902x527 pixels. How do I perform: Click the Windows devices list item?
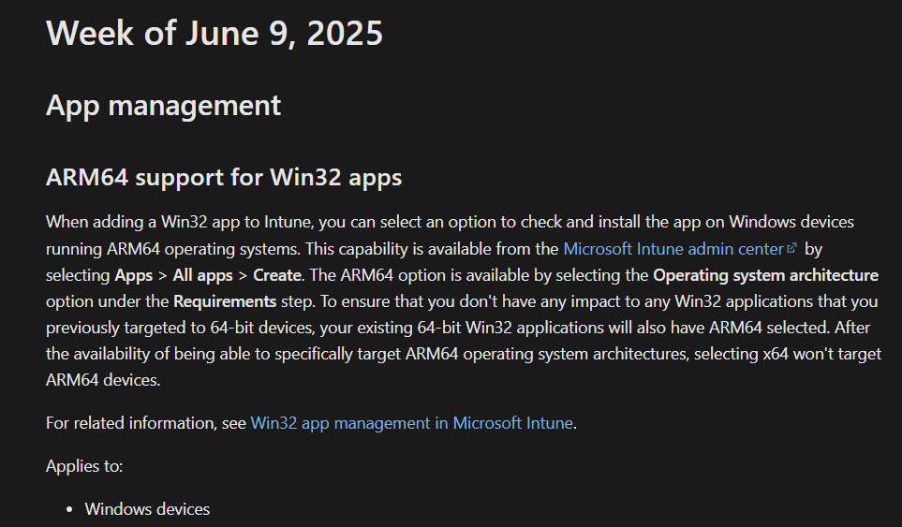pyautogui.click(x=147, y=509)
